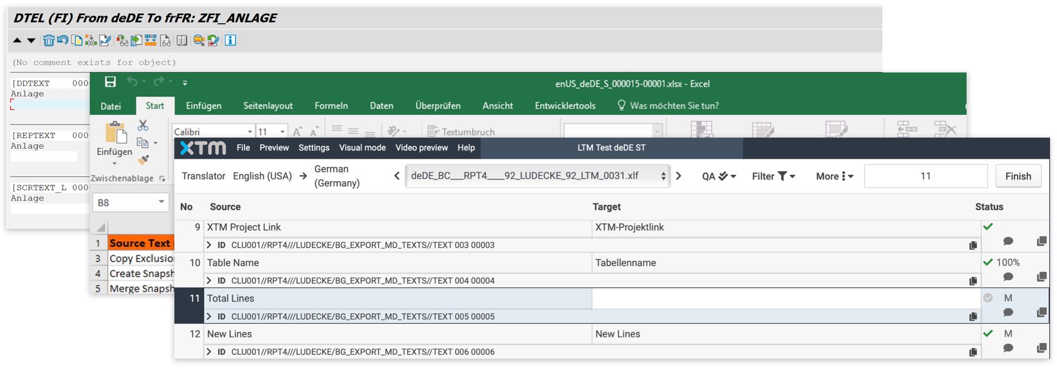Go to the previous file in XTM
Viewport: 1057px width, 368px height.
tap(396, 176)
